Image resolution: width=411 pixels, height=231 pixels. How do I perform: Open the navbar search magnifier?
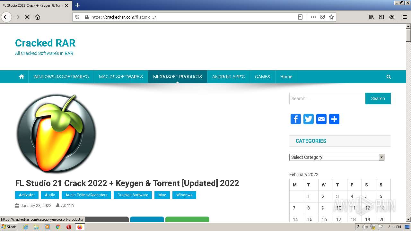[389, 77]
